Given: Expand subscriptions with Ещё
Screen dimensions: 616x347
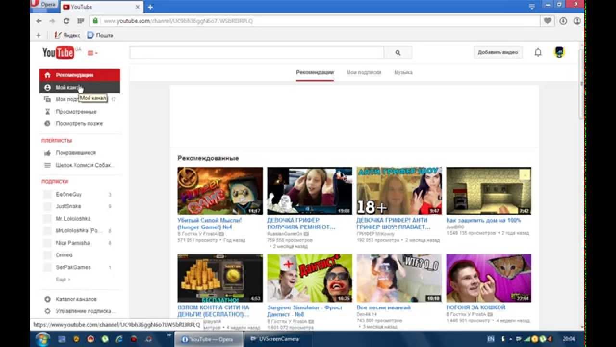Looking at the screenshot, I should pyautogui.click(x=63, y=280).
